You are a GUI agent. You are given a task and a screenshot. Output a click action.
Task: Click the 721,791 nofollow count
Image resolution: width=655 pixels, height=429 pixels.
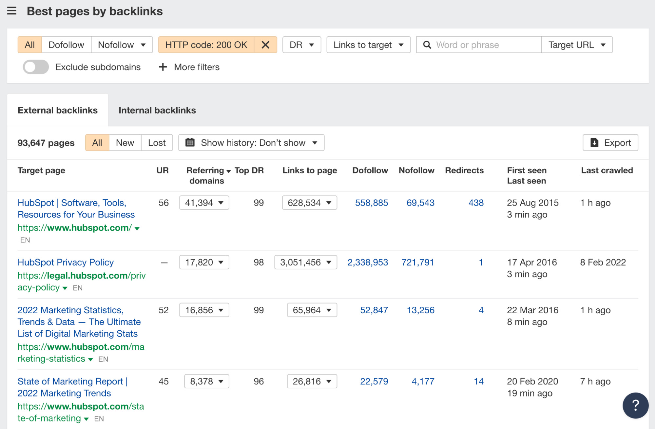pyautogui.click(x=418, y=262)
